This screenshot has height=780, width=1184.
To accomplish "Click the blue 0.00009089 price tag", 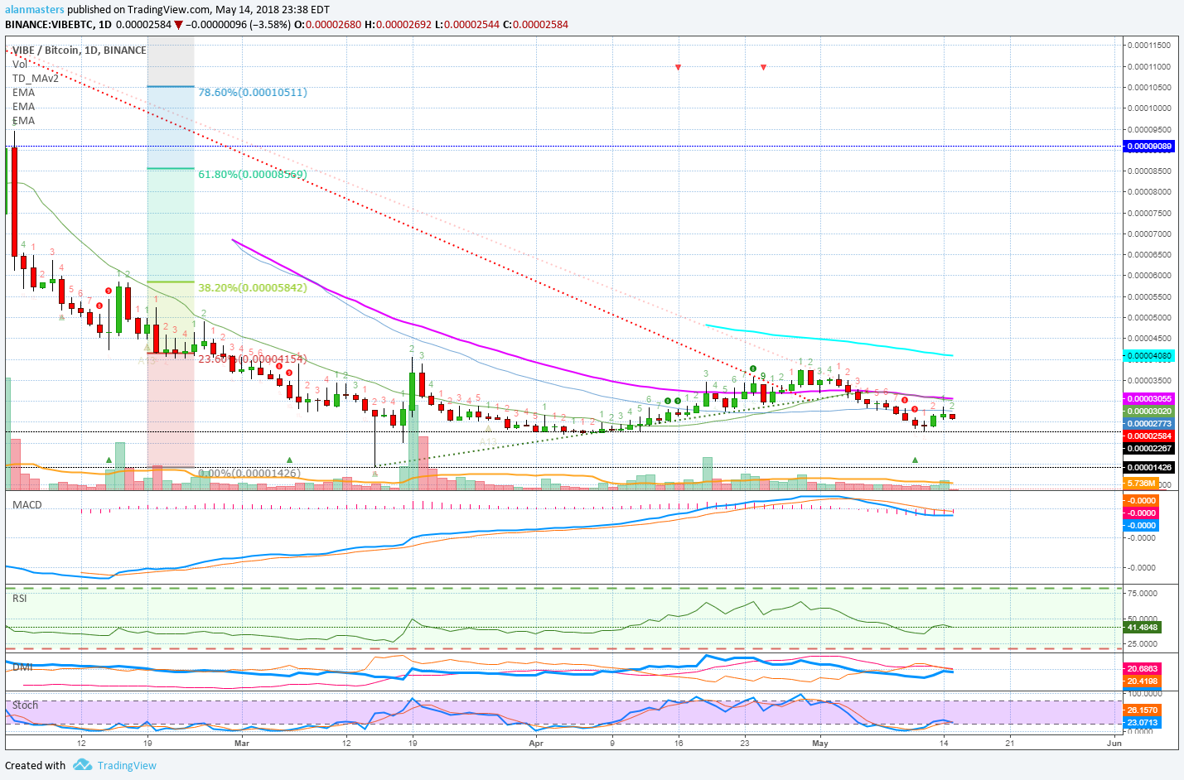I will tap(1148, 147).
